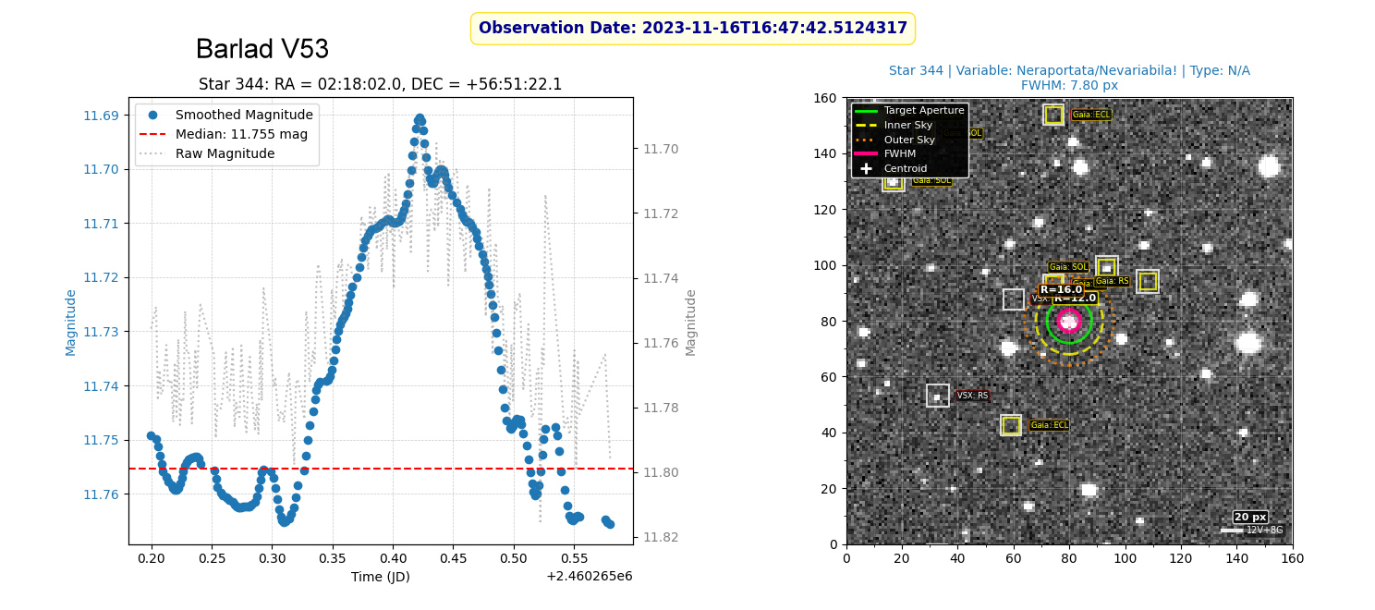This screenshot has height=610, width=1375.
Task: Click the 12V+8G label in star field corner
Action: [x=1264, y=531]
